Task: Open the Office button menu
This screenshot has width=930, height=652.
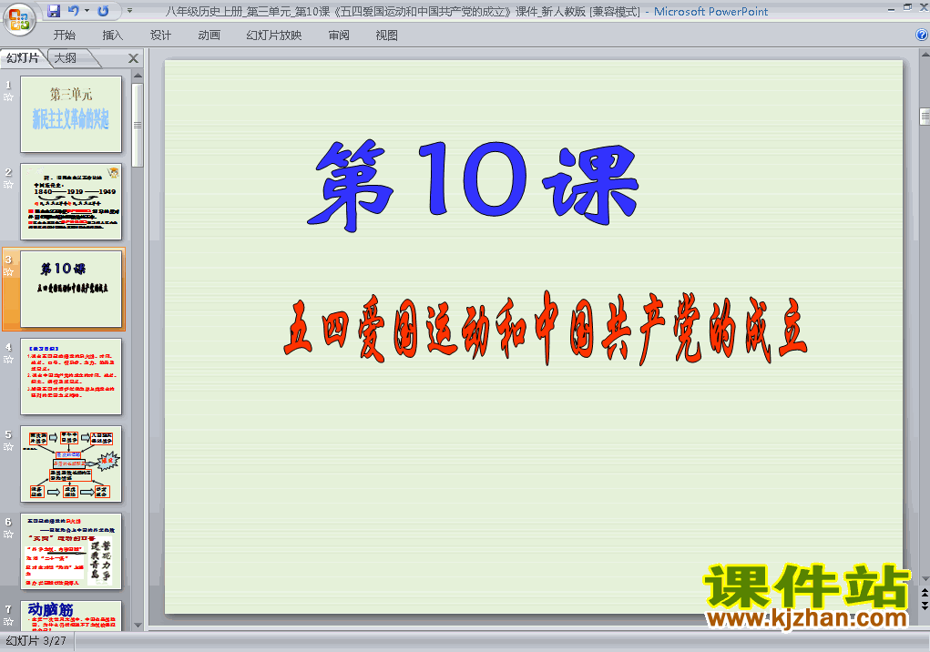Action: pos(19,19)
